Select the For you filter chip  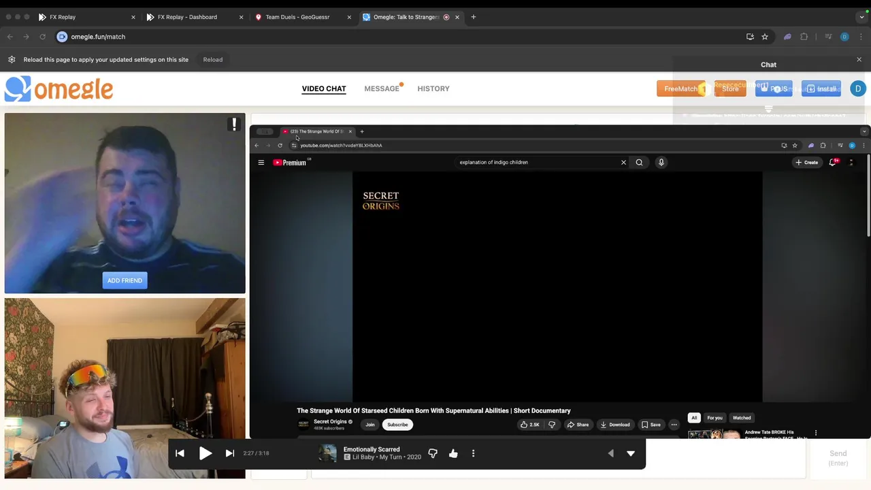tap(714, 418)
